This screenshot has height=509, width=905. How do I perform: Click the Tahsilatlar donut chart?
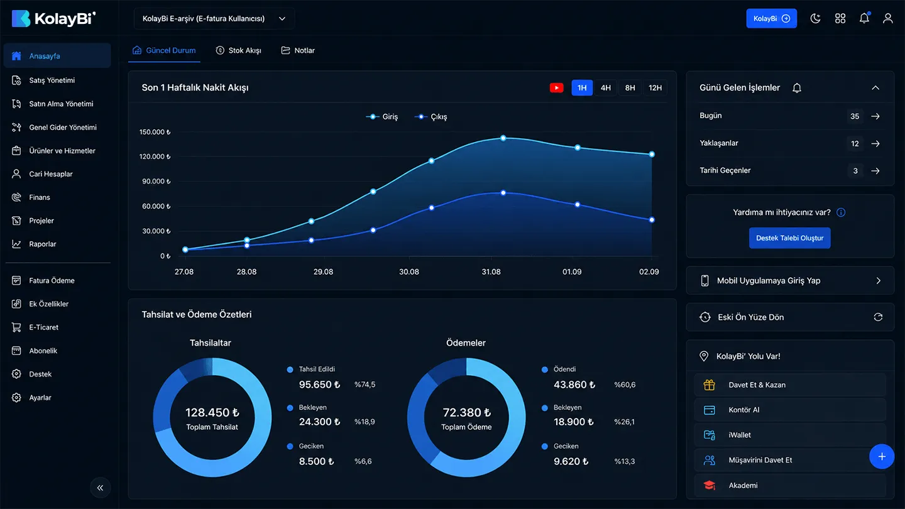212,417
